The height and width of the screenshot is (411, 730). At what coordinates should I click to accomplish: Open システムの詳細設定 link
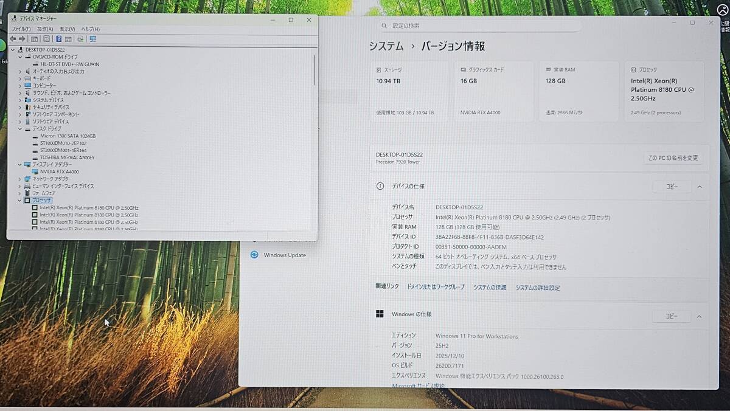(x=538, y=288)
